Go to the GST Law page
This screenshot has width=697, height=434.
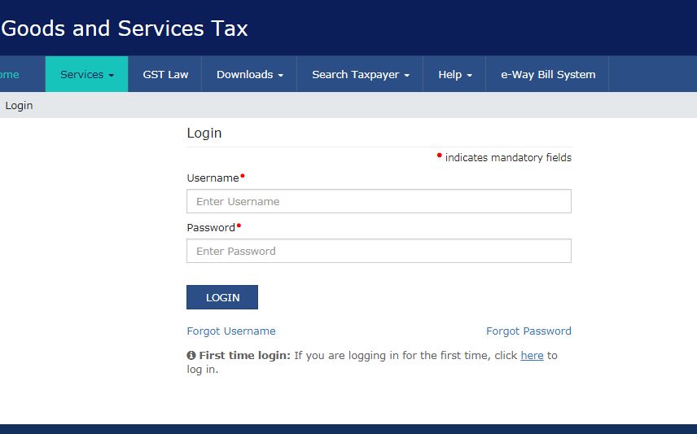click(165, 74)
